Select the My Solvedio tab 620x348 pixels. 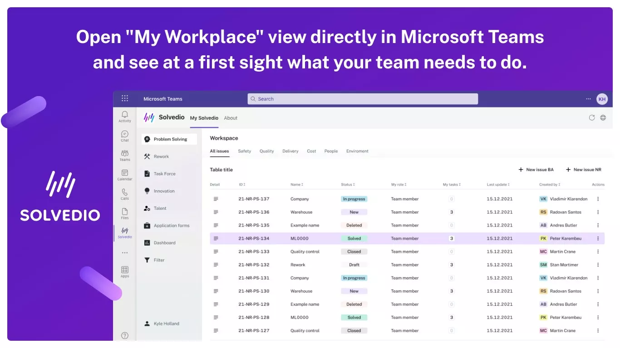[204, 118]
